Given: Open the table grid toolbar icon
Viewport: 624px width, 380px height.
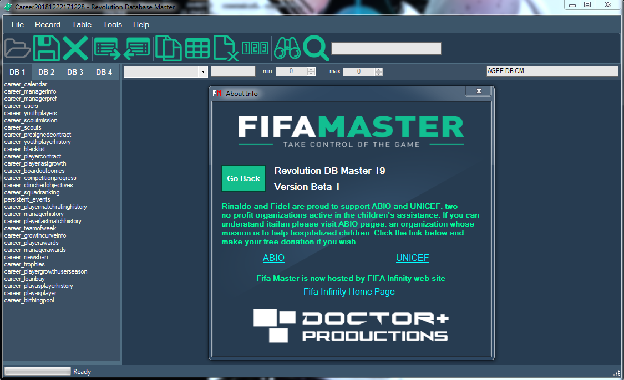Looking at the screenshot, I should (x=197, y=49).
